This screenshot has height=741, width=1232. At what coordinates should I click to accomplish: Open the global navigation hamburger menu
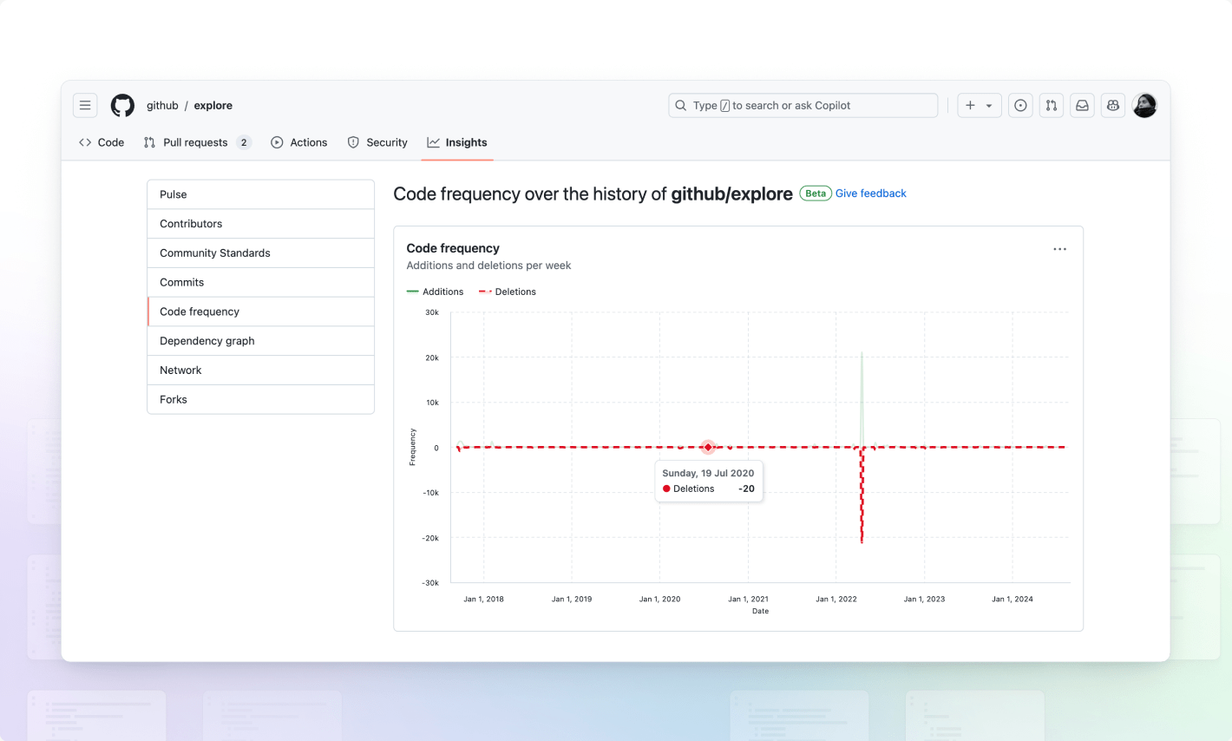pyautogui.click(x=84, y=105)
